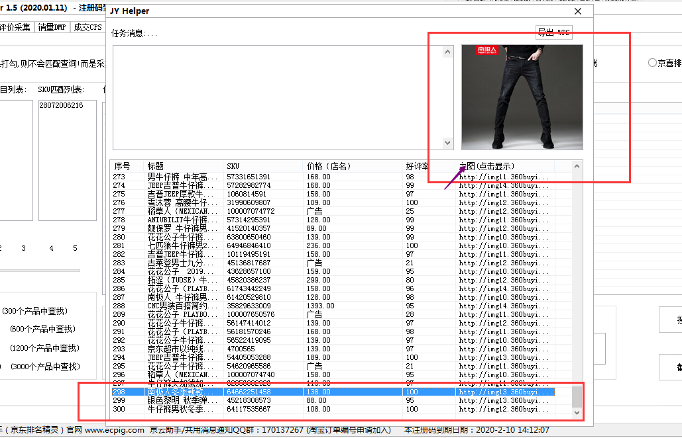The height and width of the screenshot is (438, 682).
Task: Choose the (3000个产品中查找) option
Action: point(46,367)
